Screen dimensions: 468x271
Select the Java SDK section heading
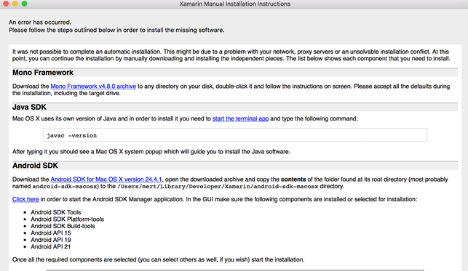(x=29, y=108)
